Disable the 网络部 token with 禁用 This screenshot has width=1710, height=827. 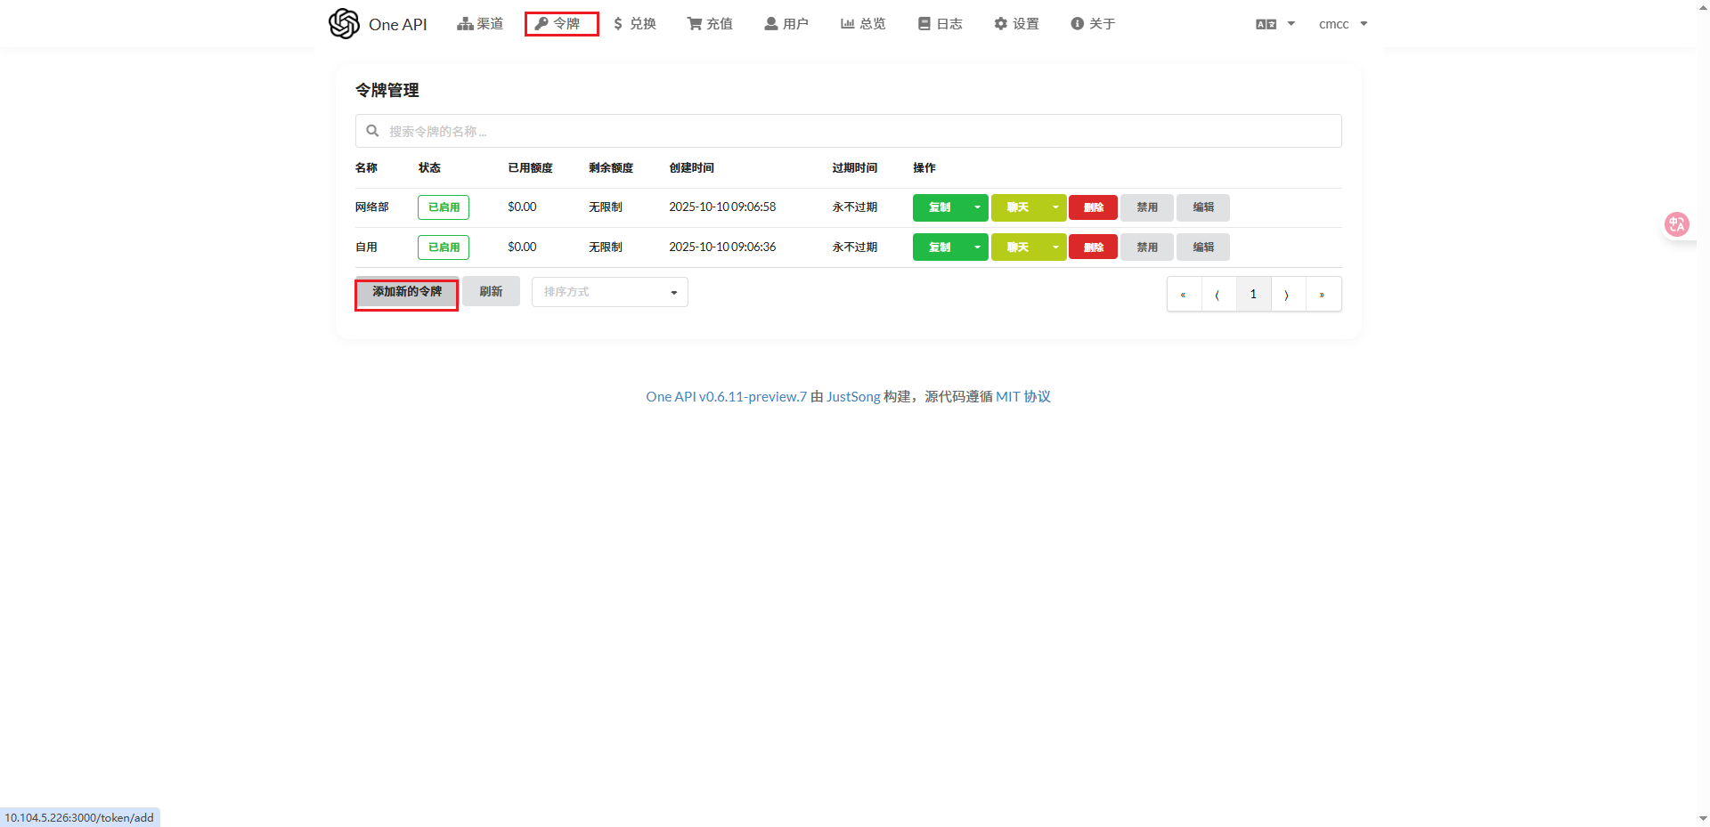(x=1146, y=207)
